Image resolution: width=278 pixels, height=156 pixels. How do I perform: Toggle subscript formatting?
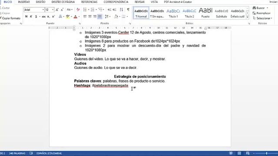(x=48, y=16)
